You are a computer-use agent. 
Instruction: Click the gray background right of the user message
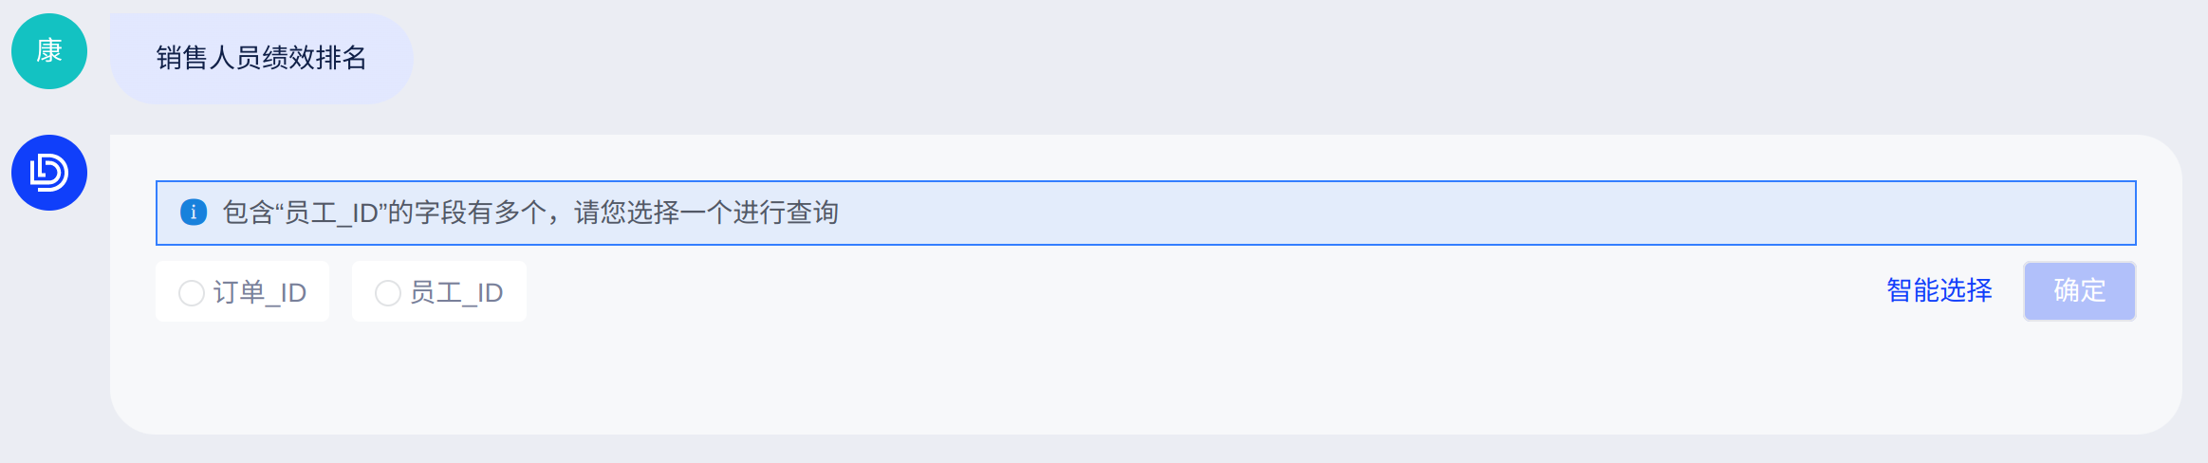1234,57
